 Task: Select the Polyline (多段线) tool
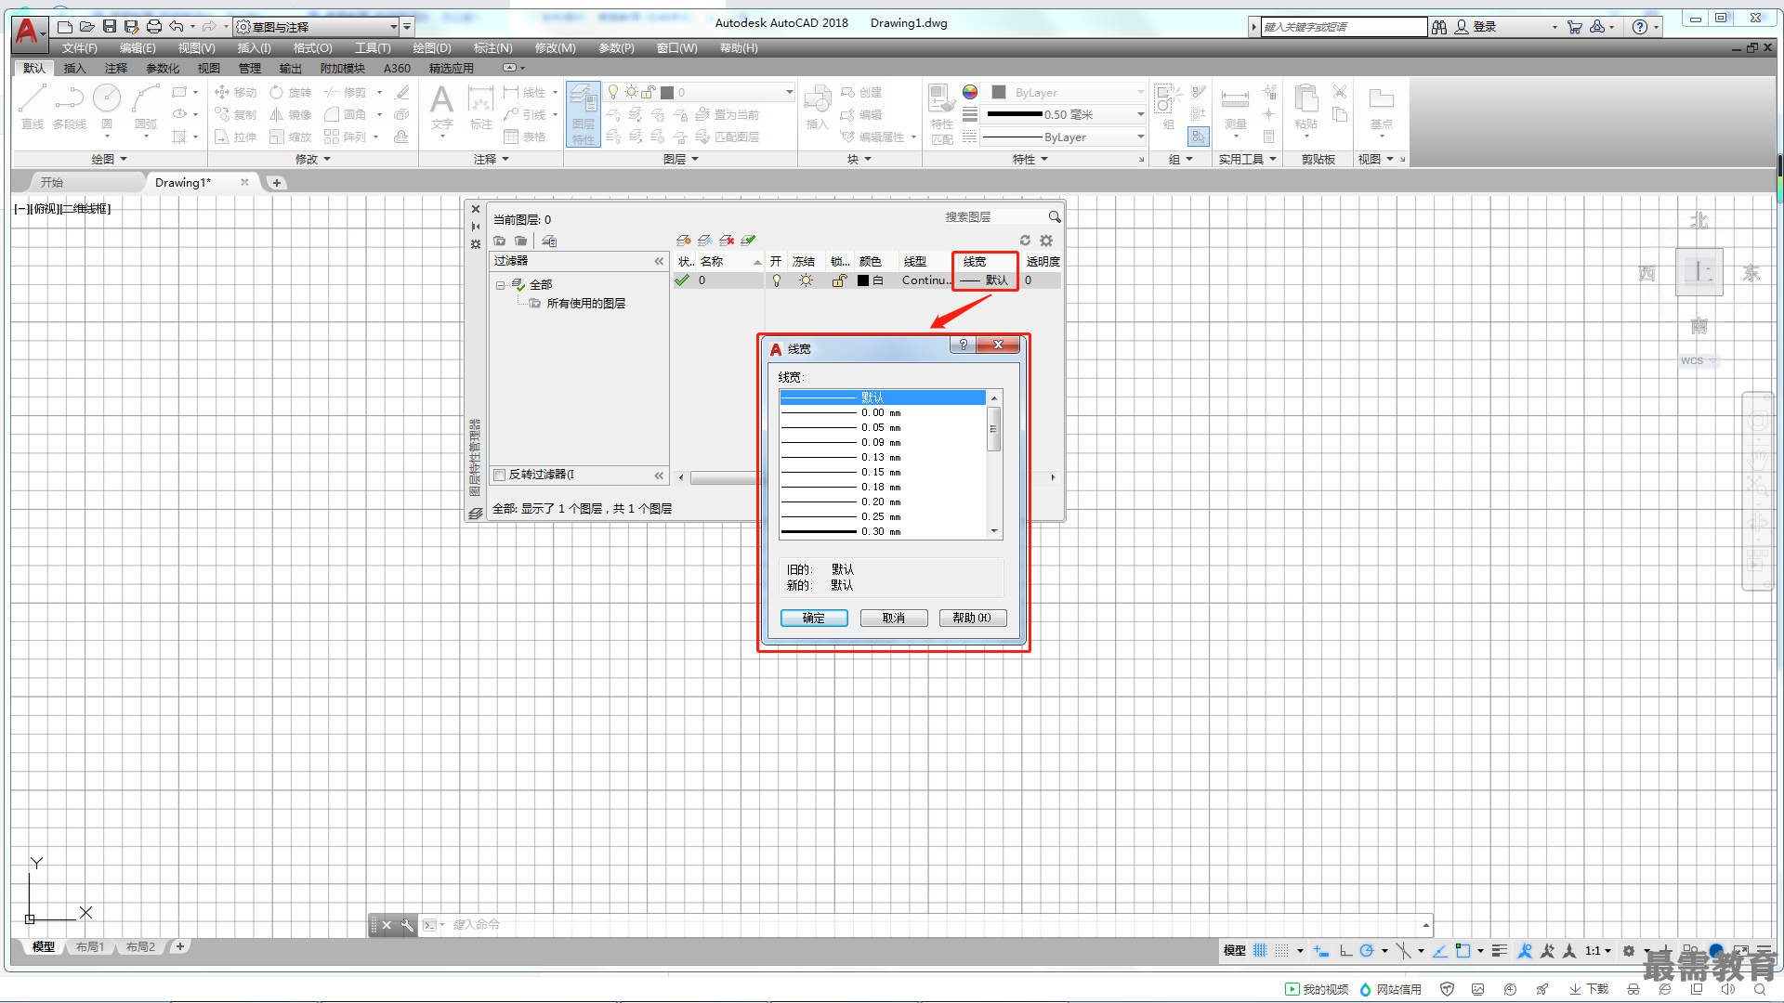[x=70, y=107]
